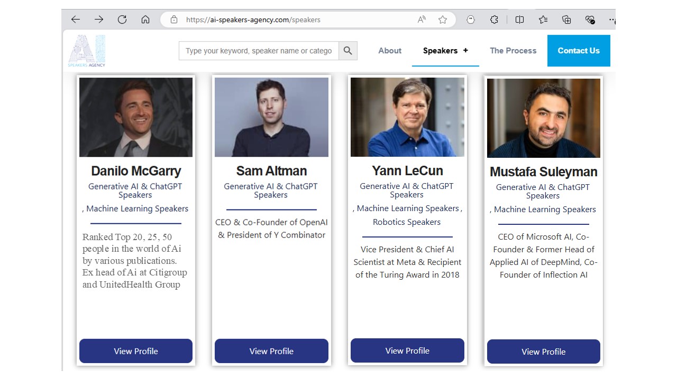Click Danilo McGarry's photo
This screenshot has width=677, height=380.
tap(136, 117)
